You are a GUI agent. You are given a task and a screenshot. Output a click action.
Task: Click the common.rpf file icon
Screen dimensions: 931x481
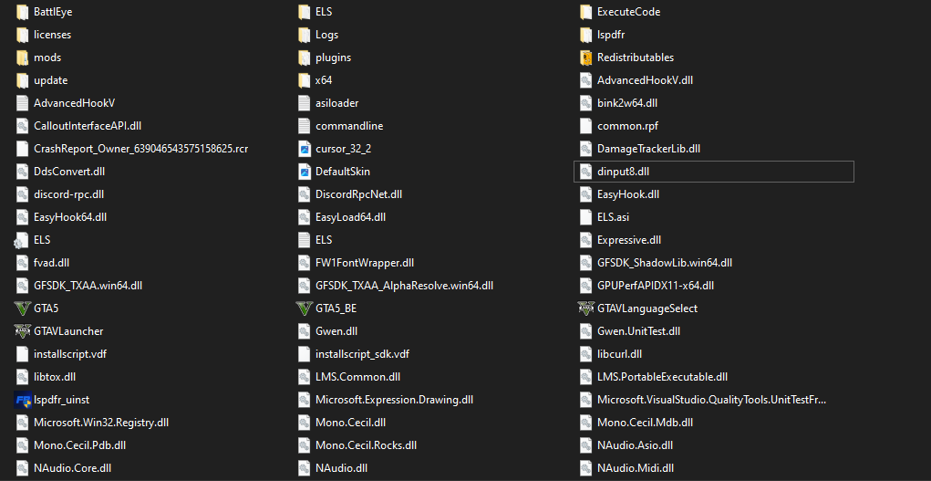(x=586, y=126)
